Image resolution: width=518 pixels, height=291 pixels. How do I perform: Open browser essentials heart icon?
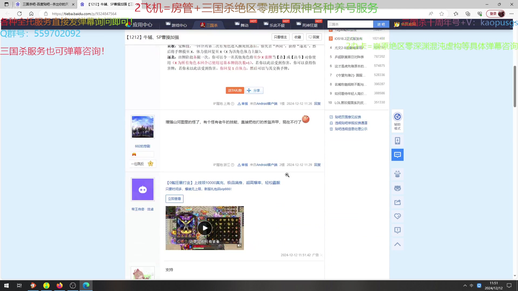tap(480, 14)
